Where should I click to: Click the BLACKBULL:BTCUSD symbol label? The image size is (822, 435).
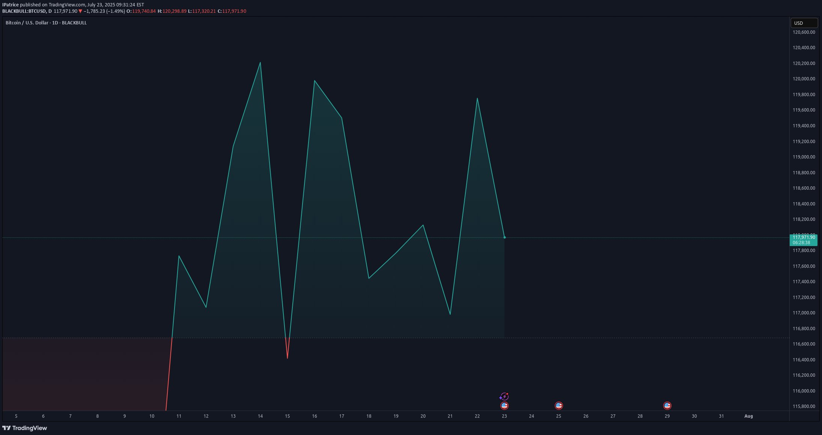point(24,11)
